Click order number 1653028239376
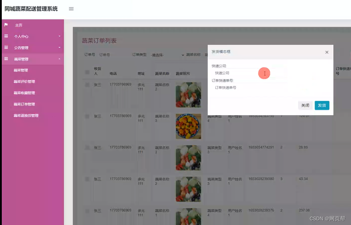The width and height of the screenshot is (351, 225). pyautogui.click(x=261, y=210)
